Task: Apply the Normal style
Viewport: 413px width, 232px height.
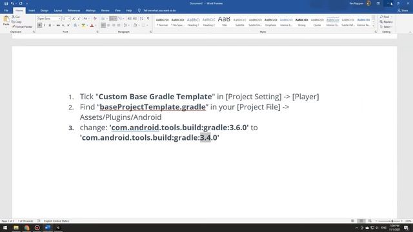Action: coord(162,22)
